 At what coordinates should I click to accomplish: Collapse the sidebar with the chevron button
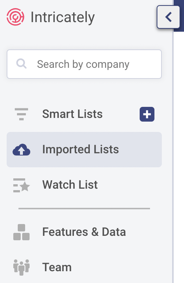click(x=168, y=17)
